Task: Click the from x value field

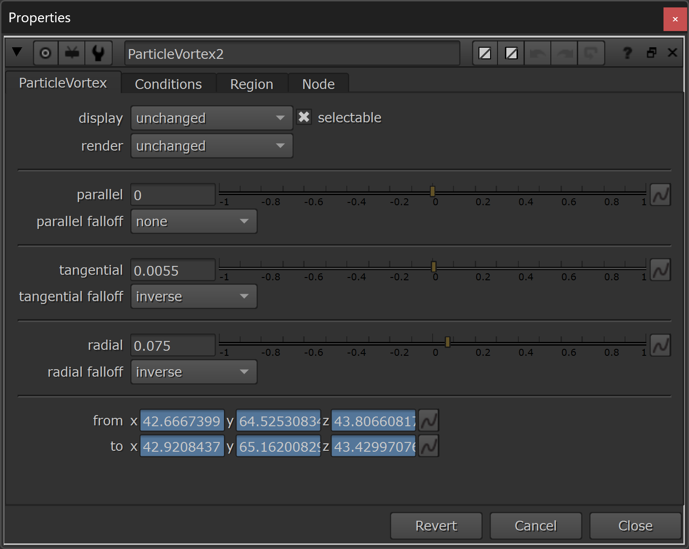Action: pyautogui.click(x=182, y=421)
